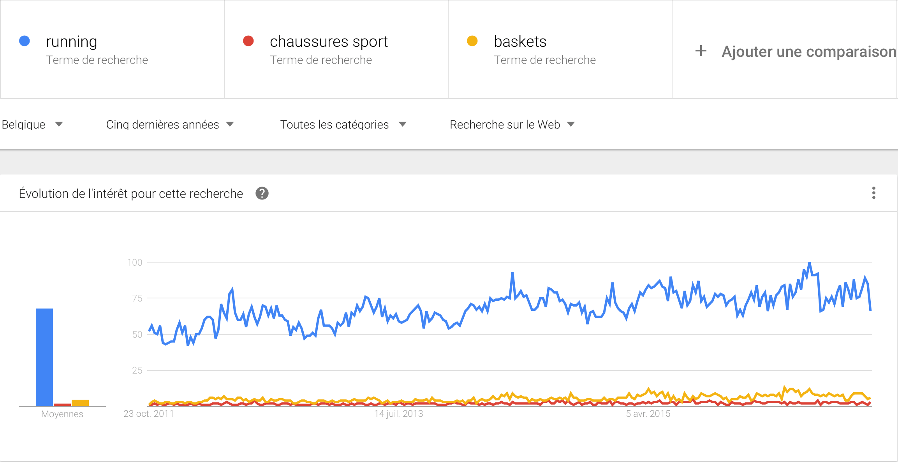
Task: Click the 5 avr. 2015 axis label
Action: pyautogui.click(x=648, y=414)
